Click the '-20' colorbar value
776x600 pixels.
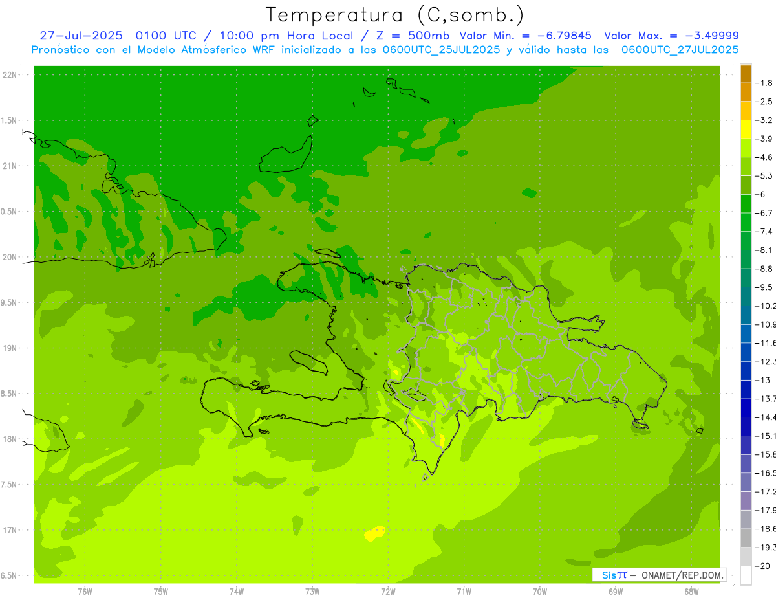[x=762, y=566]
